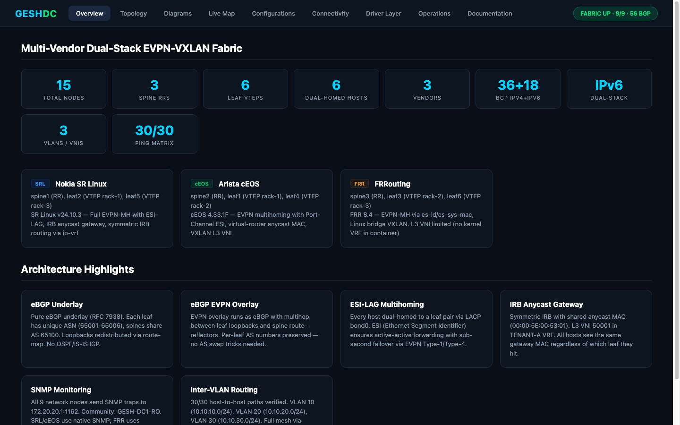The height and width of the screenshot is (425, 680).
Task: Click the eBGP Underlay heading
Action: click(x=57, y=305)
